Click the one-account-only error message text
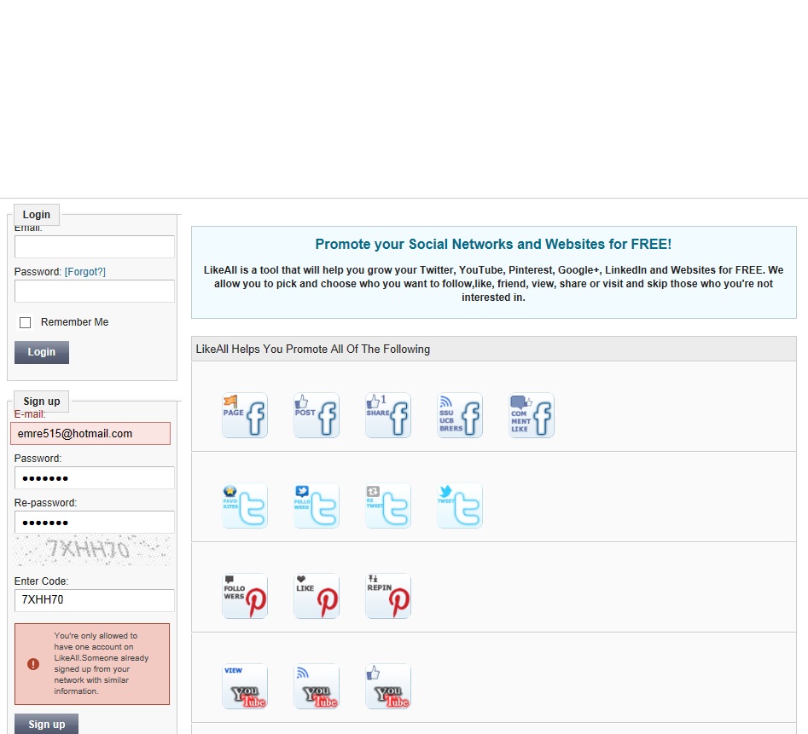The width and height of the screenshot is (808, 734). 101,663
